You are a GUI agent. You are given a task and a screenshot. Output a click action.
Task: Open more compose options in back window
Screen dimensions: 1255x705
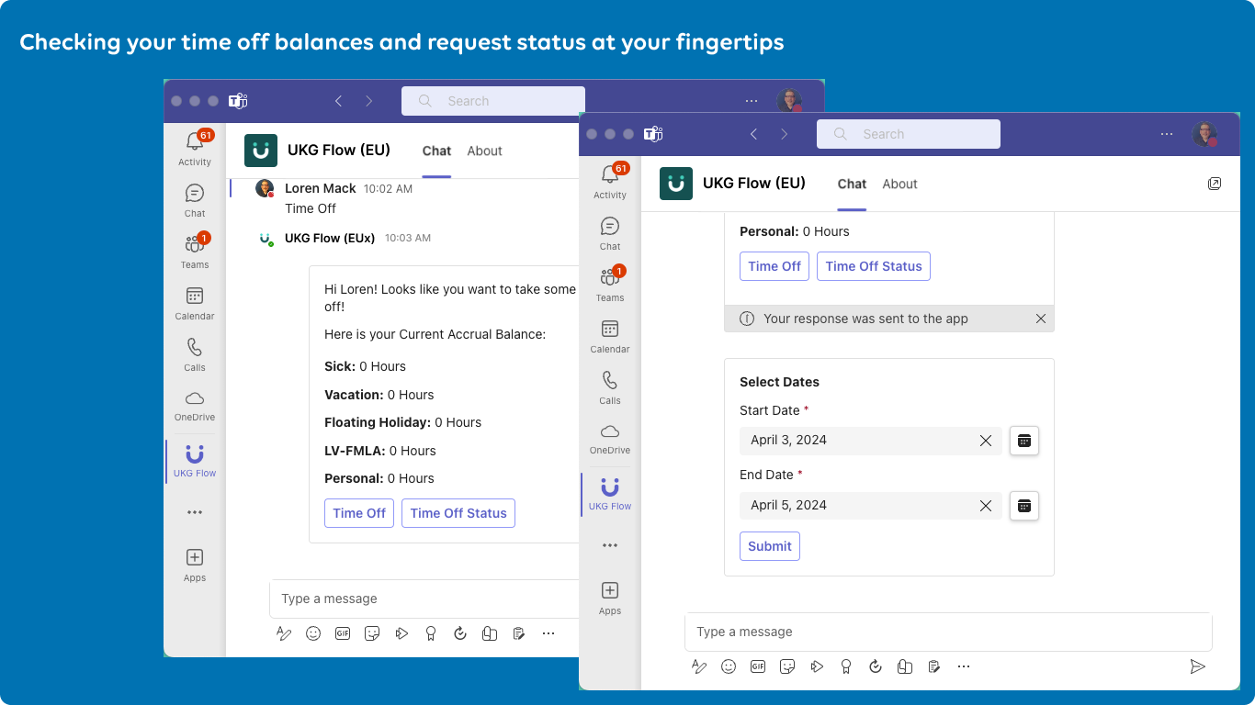[x=548, y=633]
